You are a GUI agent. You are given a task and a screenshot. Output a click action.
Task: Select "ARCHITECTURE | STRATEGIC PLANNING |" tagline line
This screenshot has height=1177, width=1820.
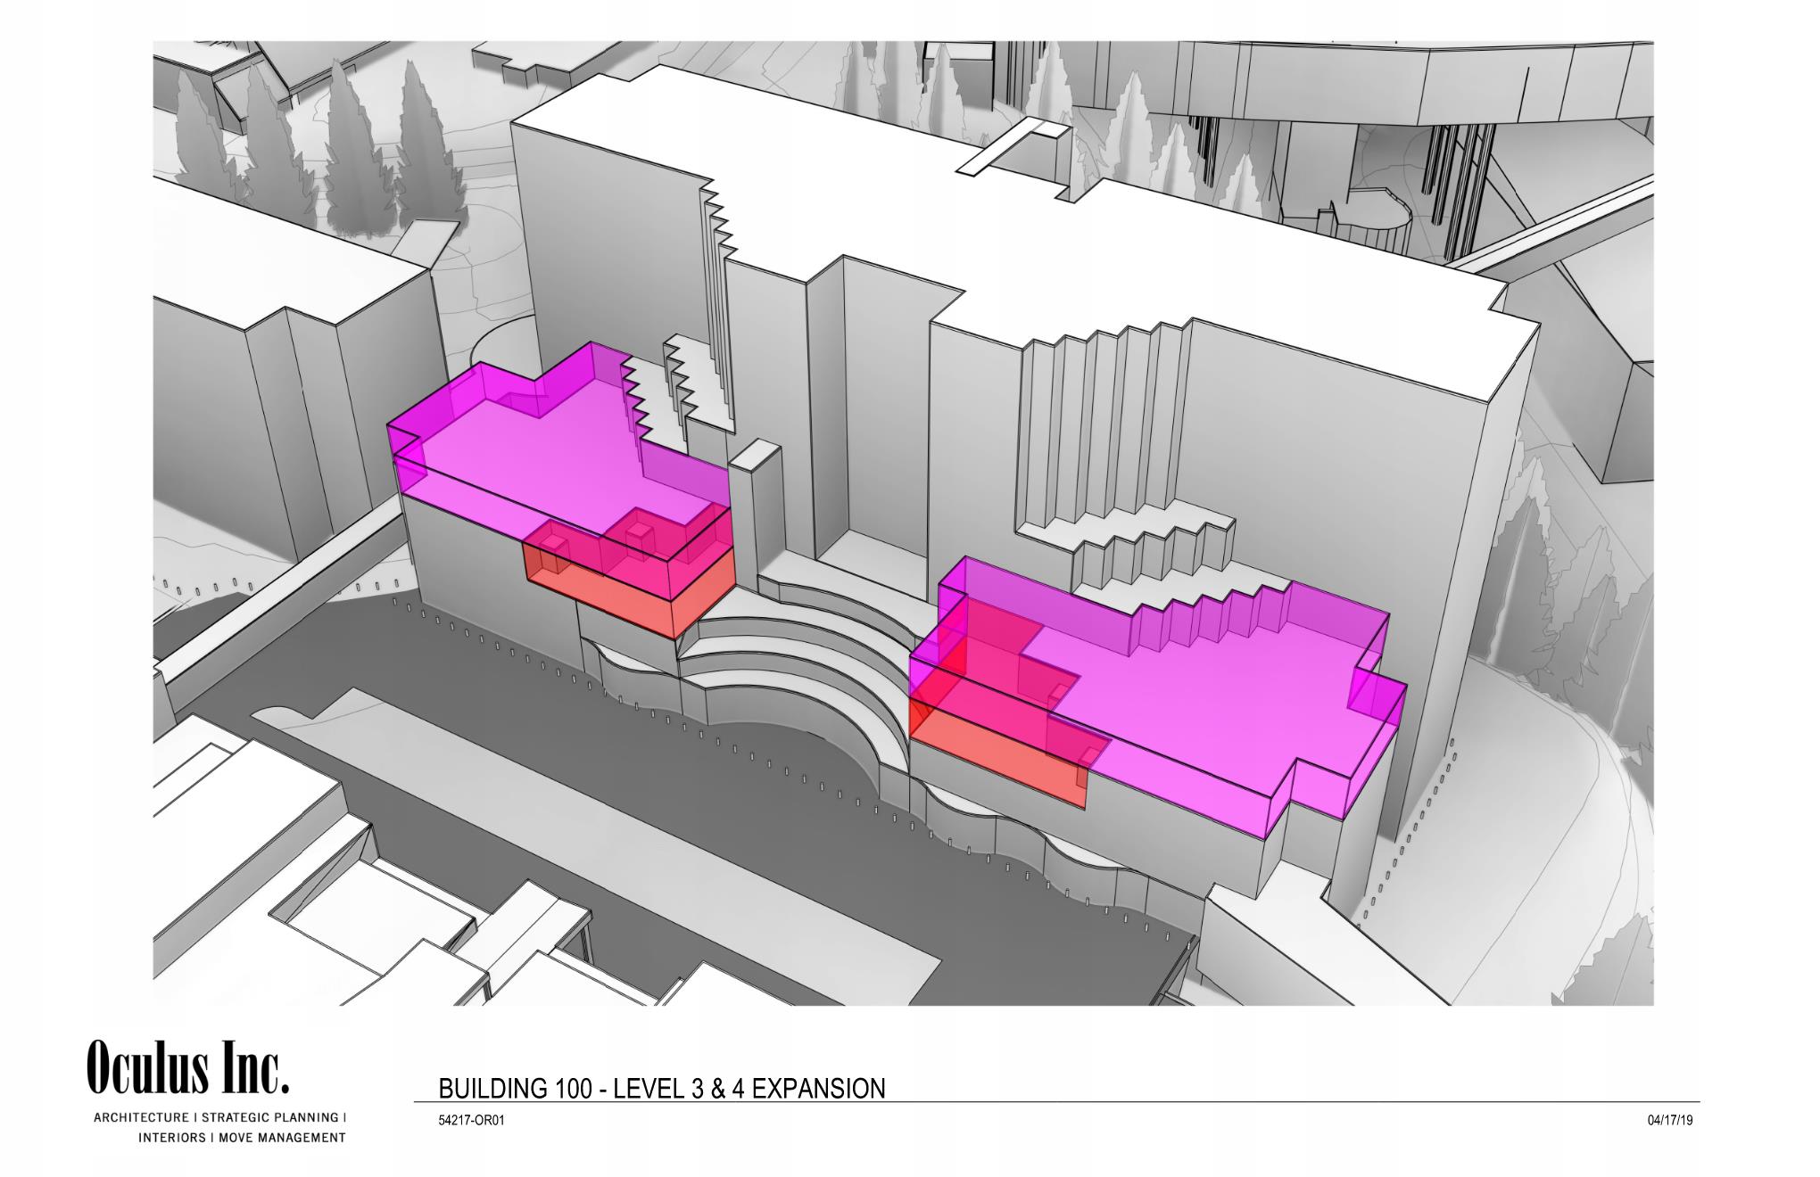point(220,1117)
